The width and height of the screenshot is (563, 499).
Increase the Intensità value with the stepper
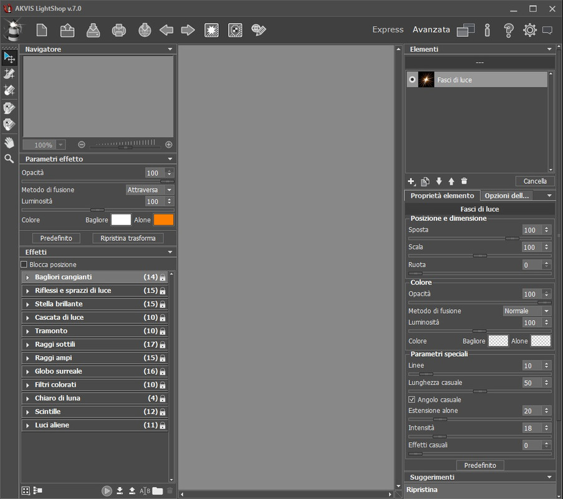tap(546, 426)
